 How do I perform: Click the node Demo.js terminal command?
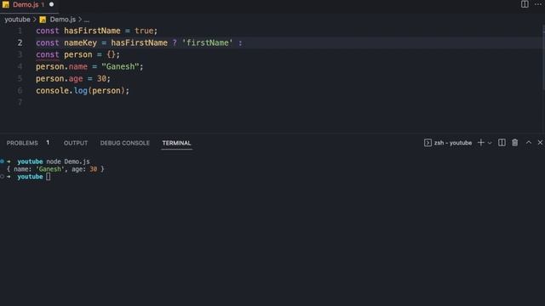click(x=68, y=161)
